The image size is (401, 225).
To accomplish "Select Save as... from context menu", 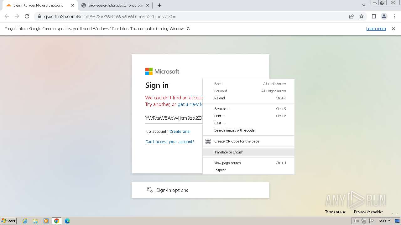I will pyautogui.click(x=248, y=109).
